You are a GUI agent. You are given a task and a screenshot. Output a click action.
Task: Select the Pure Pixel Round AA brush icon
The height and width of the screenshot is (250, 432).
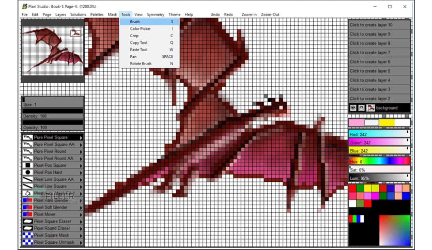click(x=27, y=158)
